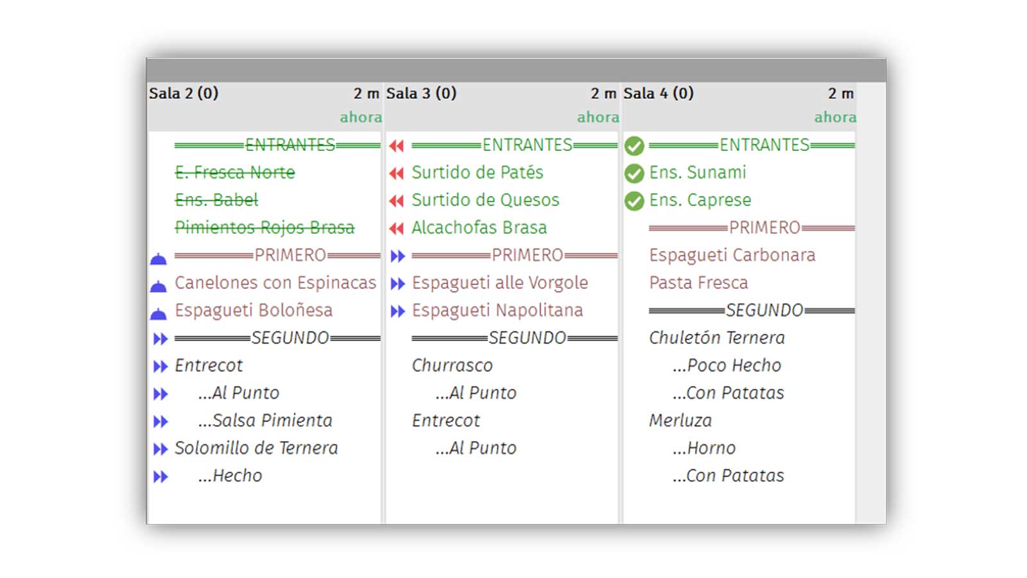
Task: Select the SEGUNDO section header in Sala 4
Action: click(752, 310)
